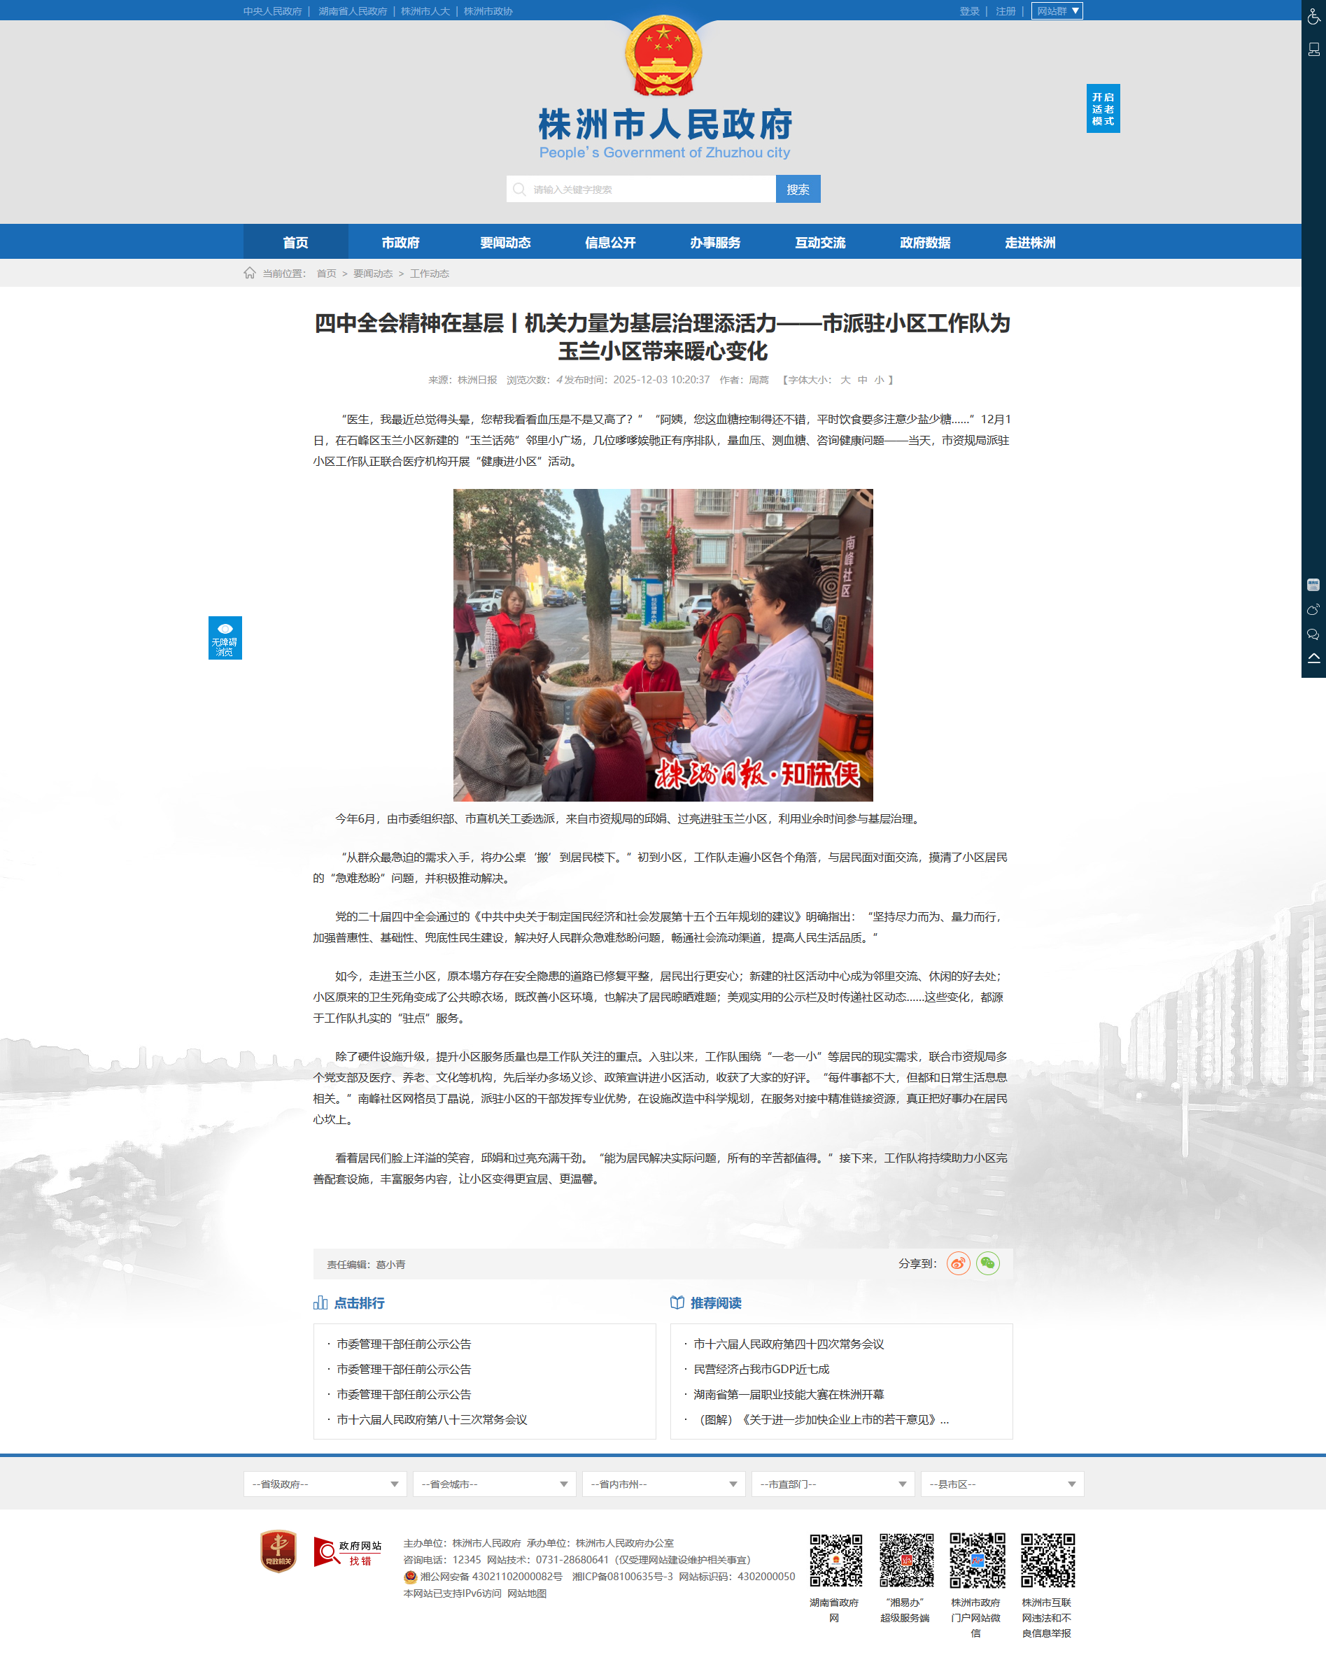Viewport: 1326px width, 1662px height.
Task: Click the back-to-top arrow icon
Action: tap(1313, 658)
